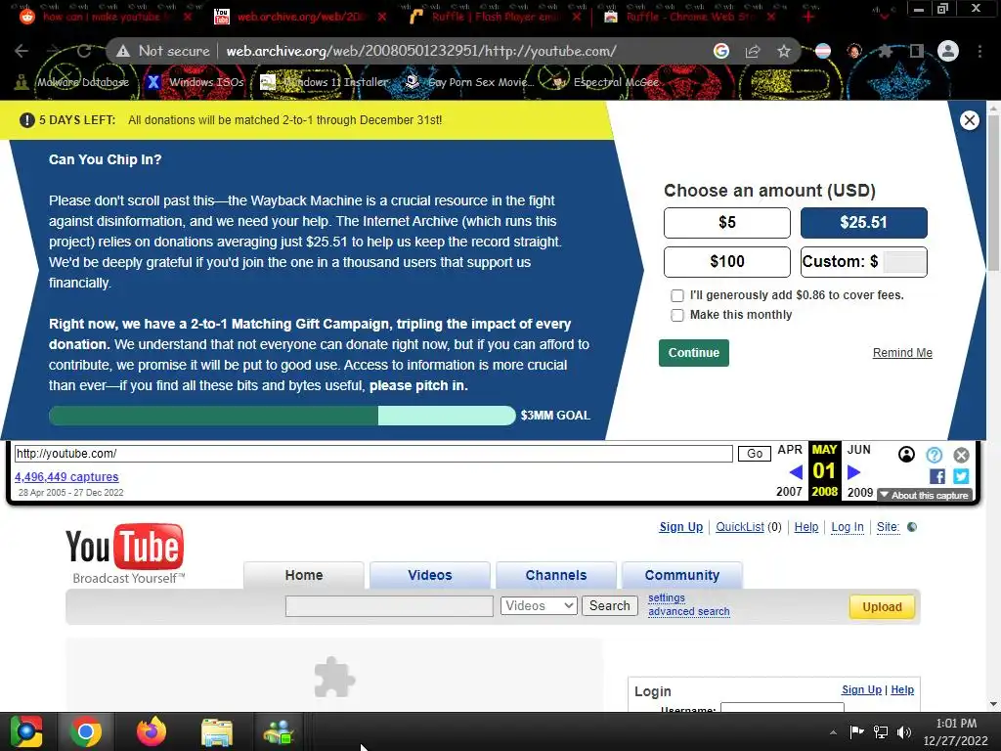Expand About this capture dropdown
Image resolution: width=1001 pixels, height=751 pixels.
(925, 495)
